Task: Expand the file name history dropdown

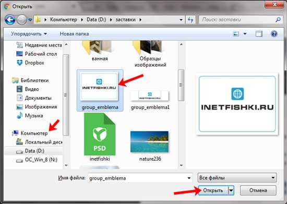Action: tap(189, 178)
